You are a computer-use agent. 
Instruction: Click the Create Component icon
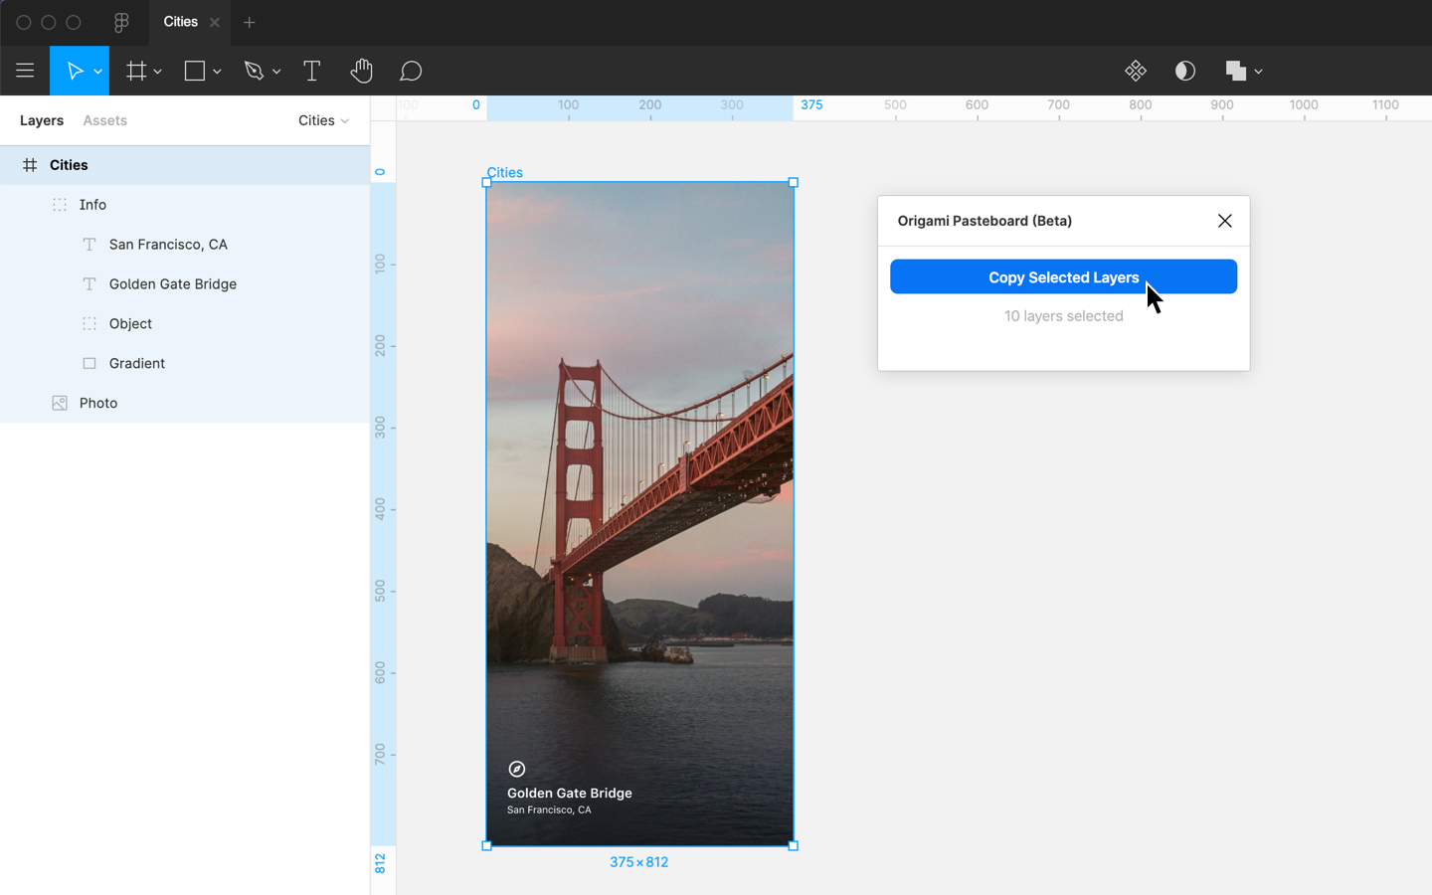click(x=1135, y=71)
